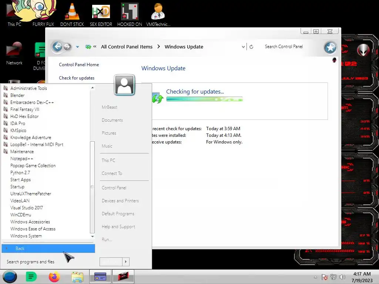This screenshot has height=284, width=379.
Task: Open the Blender program folder
Action: (x=17, y=95)
